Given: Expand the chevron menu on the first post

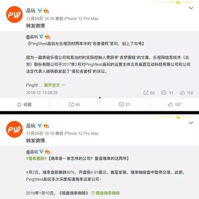Looking at the screenshot, I should [x=191, y=8].
